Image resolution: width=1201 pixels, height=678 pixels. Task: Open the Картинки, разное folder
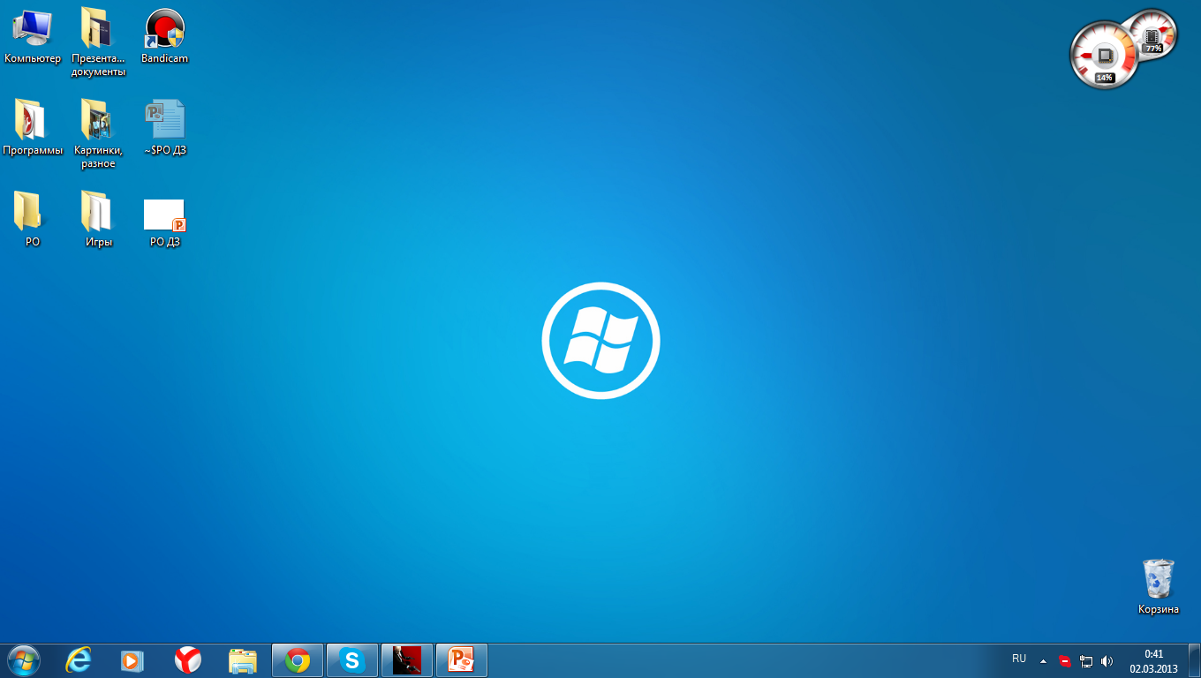tap(98, 133)
